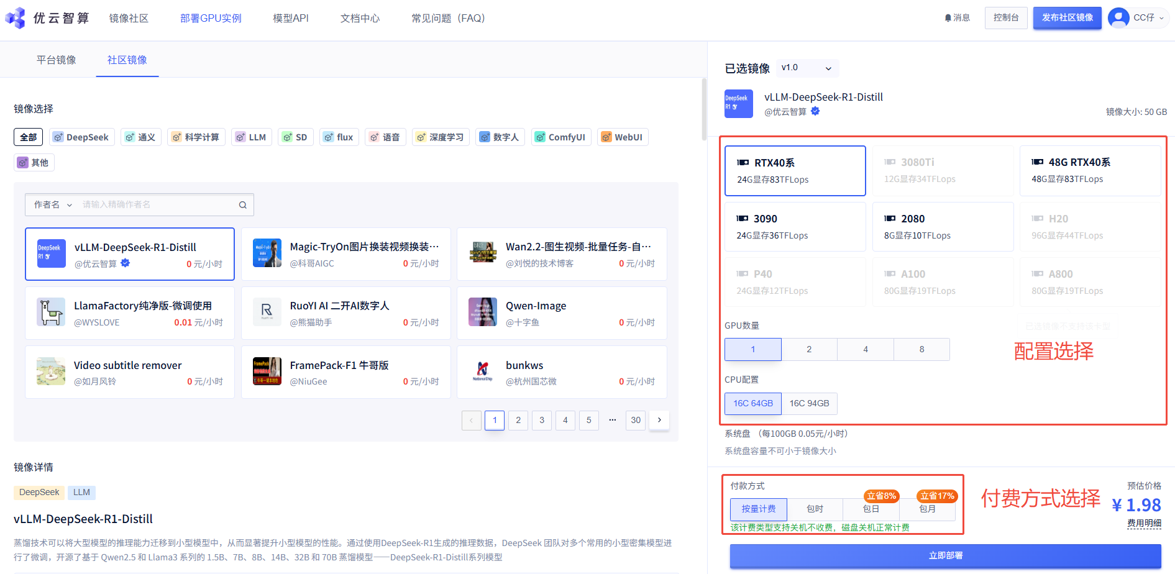The height and width of the screenshot is (574, 1175).
Task: Click the bunkws logo icon
Action: pos(483,371)
